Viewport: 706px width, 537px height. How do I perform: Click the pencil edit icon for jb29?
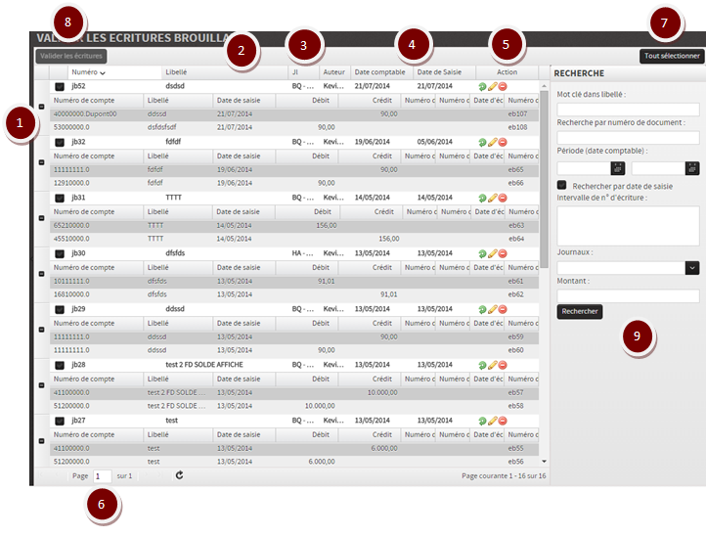click(x=493, y=309)
